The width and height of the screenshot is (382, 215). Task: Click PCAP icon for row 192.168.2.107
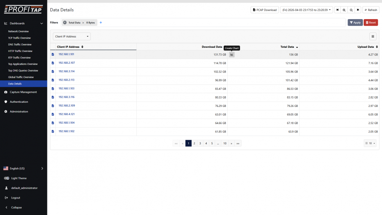[x=53, y=63]
